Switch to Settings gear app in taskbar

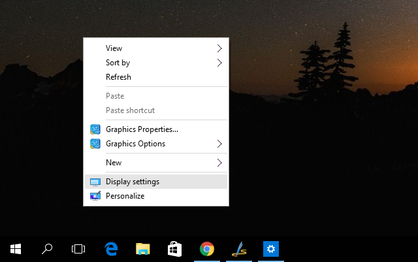271,249
